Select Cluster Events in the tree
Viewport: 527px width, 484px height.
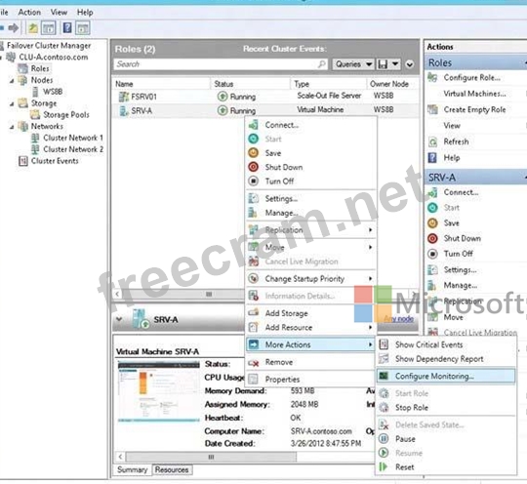55,161
